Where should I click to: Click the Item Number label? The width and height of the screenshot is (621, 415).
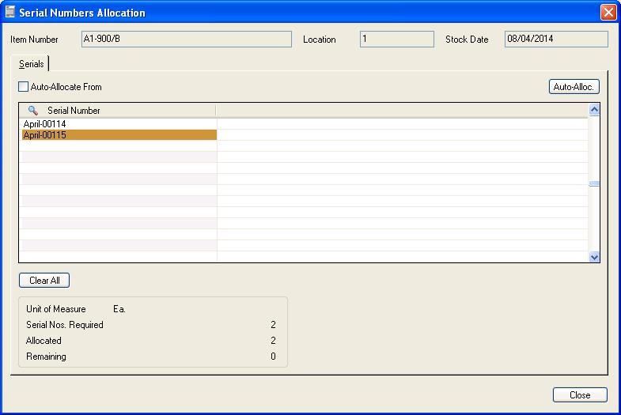pyautogui.click(x=34, y=40)
